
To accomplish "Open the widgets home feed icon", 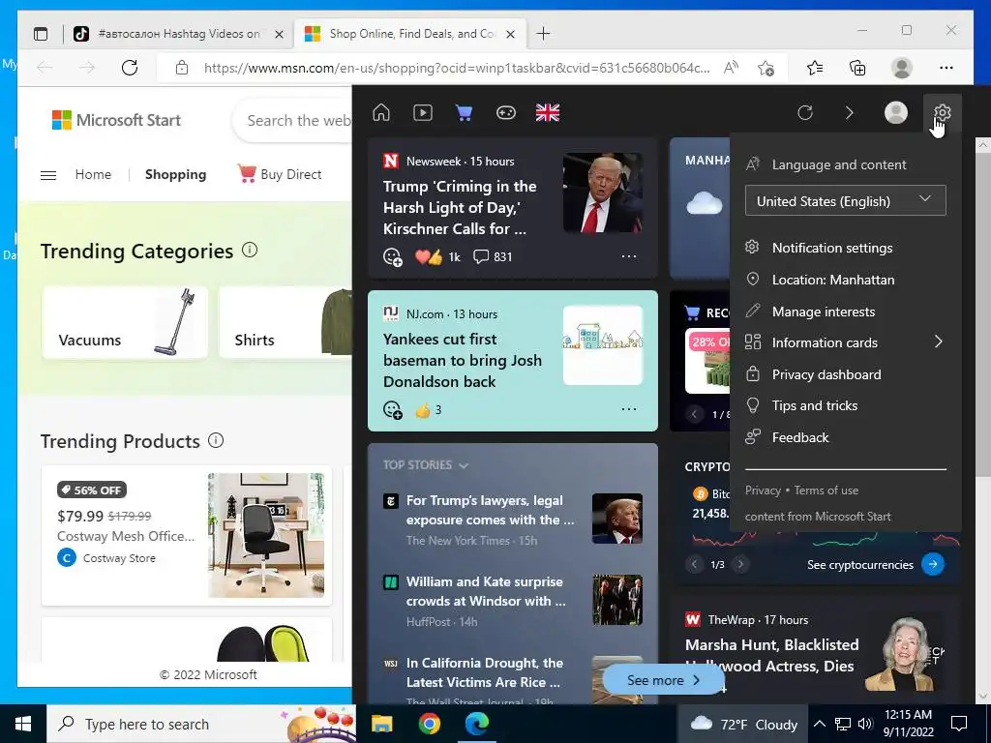I will click(381, 113).
